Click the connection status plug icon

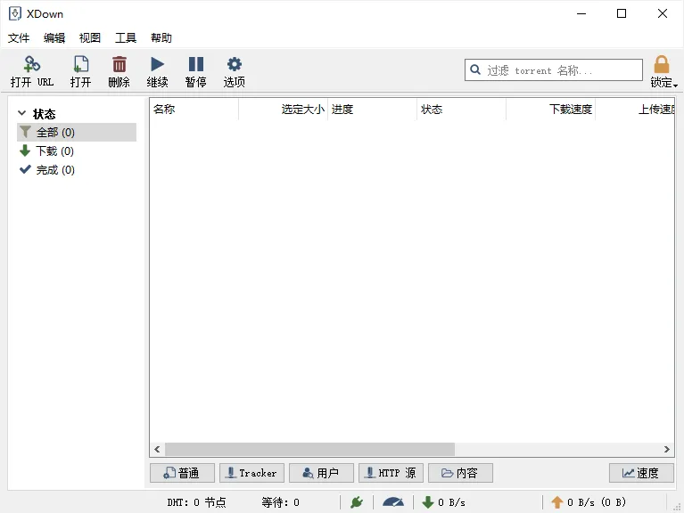coord(357,502)
